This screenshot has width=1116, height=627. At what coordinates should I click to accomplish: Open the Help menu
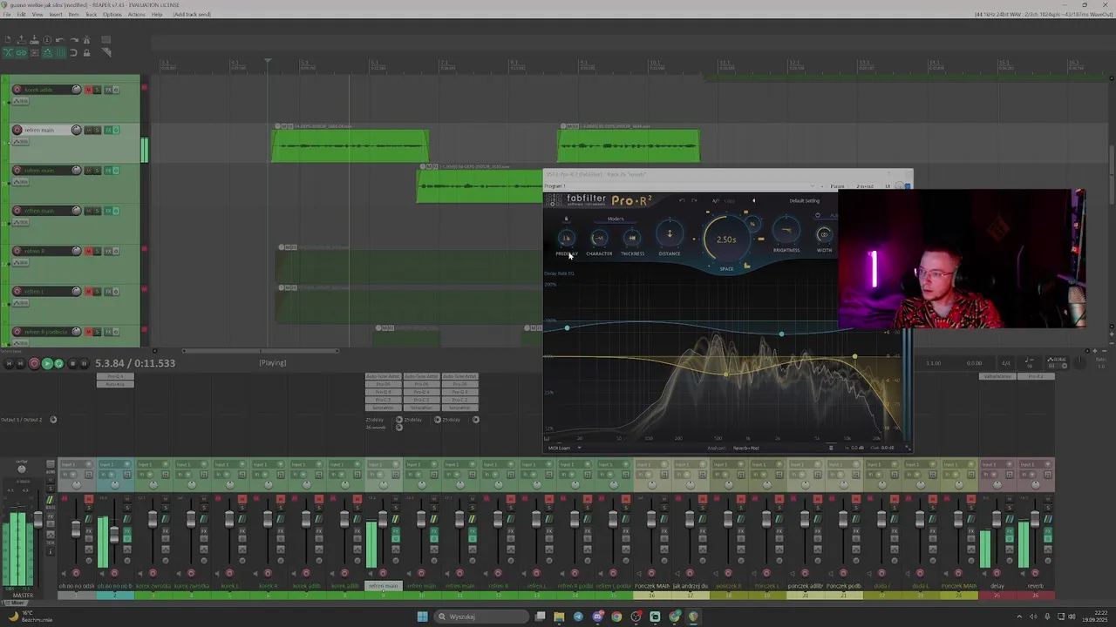pyautogui.click(x=157, y=14)
